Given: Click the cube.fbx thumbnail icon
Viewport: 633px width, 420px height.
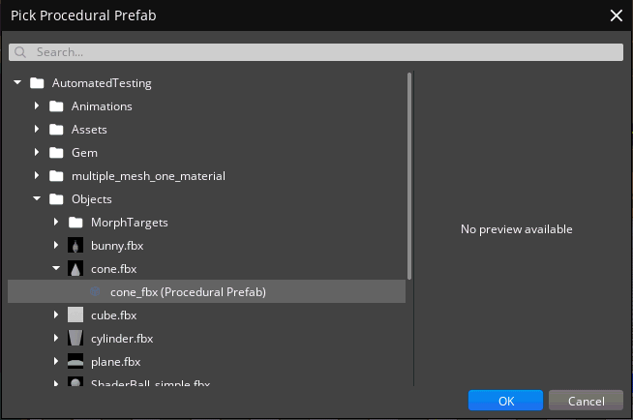Looking at the screenshot, I should [75, 315].
